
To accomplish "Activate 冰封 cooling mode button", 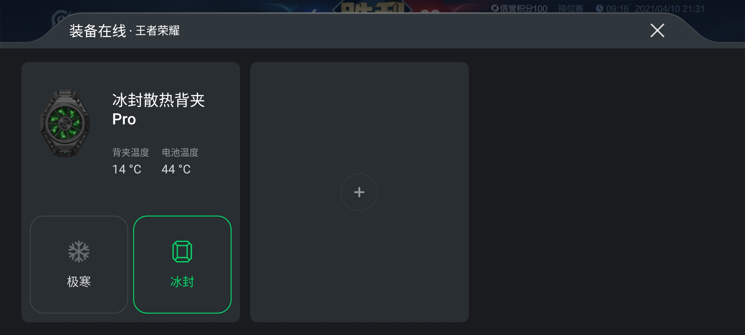I will pyautogui.click(x=182, y=265).
